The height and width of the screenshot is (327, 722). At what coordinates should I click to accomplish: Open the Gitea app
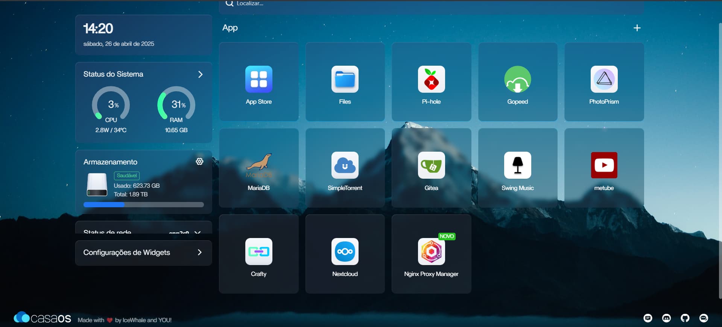pyautogui.click(x=431, y=166)
